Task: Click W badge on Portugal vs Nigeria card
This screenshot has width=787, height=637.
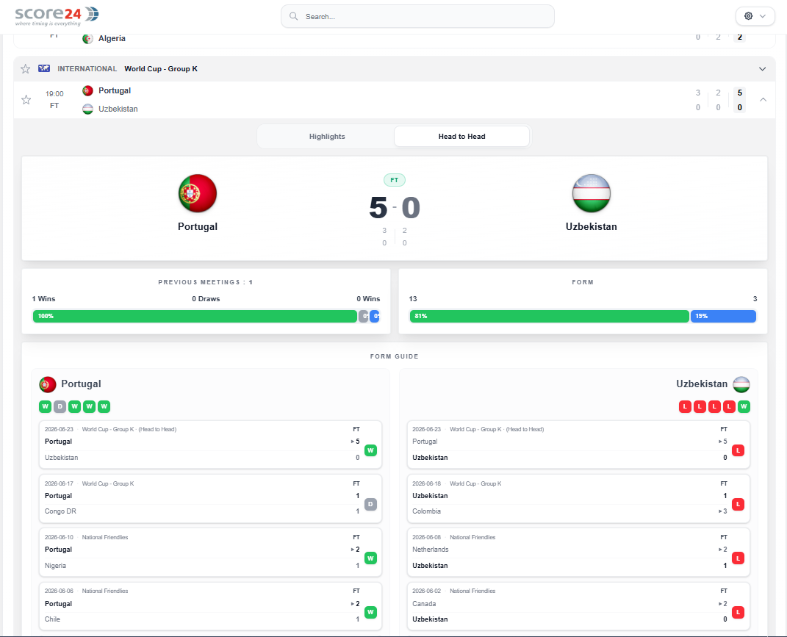Action: click(x=370, y=558)
